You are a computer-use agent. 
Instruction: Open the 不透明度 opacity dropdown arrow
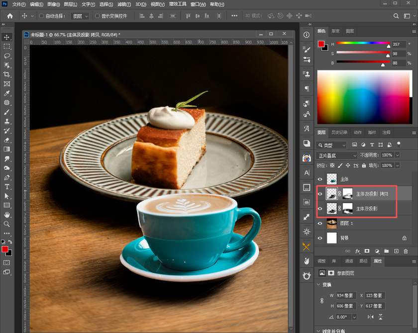(397, 155)
